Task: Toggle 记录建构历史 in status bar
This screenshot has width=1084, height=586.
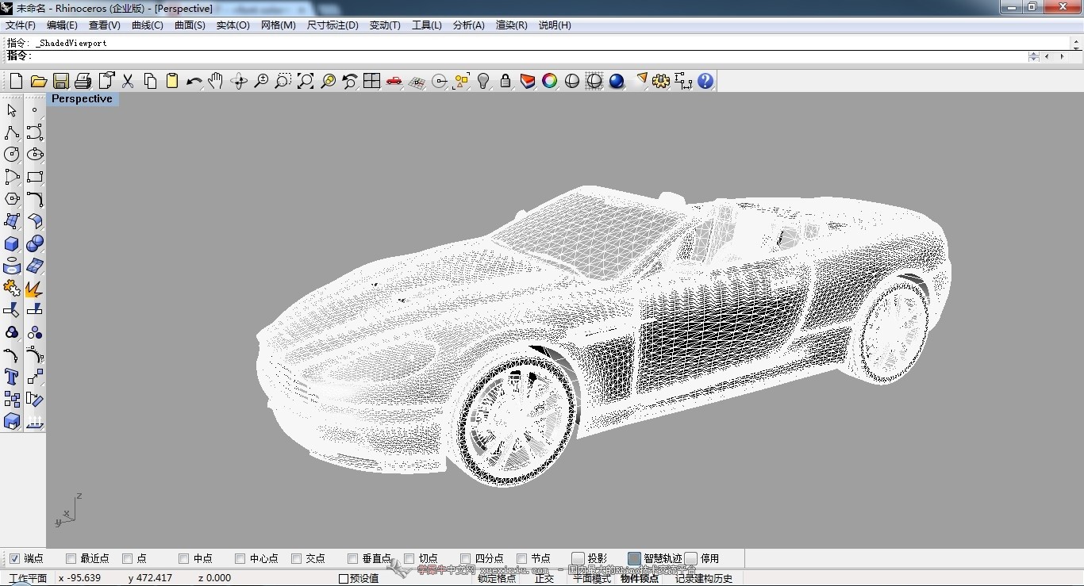Action: click(704, 578)
